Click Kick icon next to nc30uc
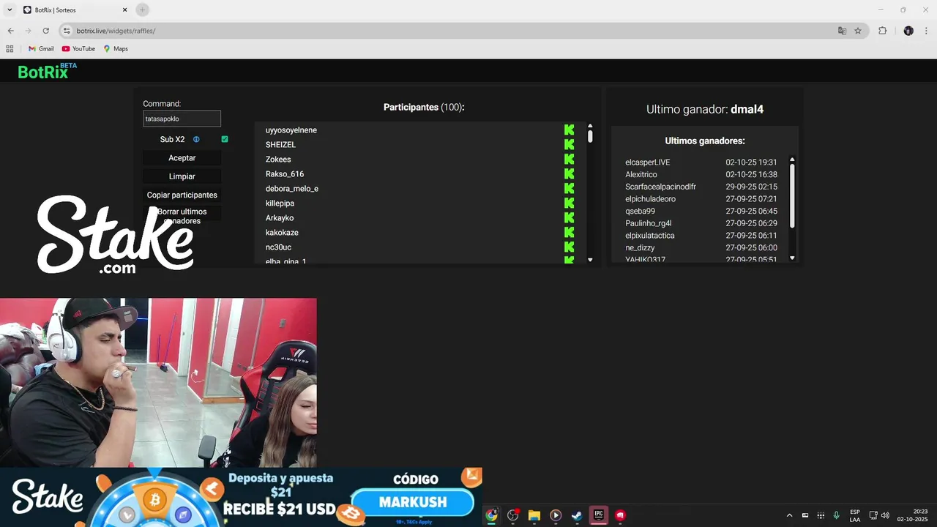Screen dimensions: 937x527 [x=569, y=247]
